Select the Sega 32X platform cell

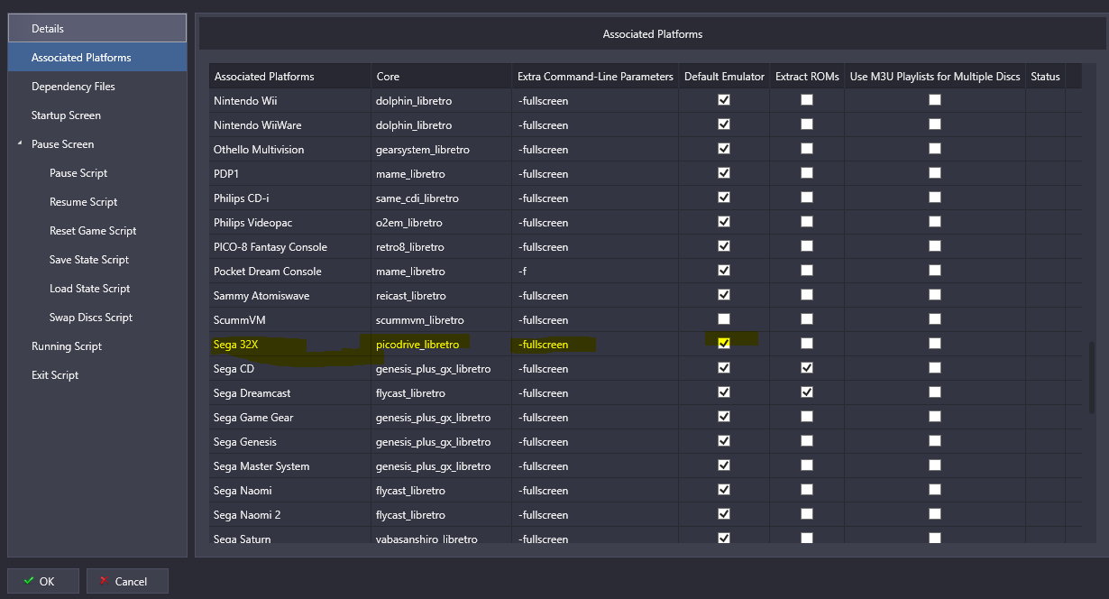pyautogui.click(x=289, y=345)
